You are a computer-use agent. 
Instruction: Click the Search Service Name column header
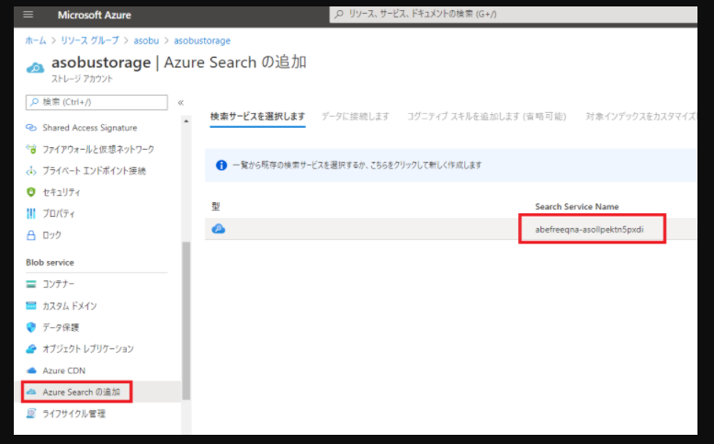coord(577,206)
